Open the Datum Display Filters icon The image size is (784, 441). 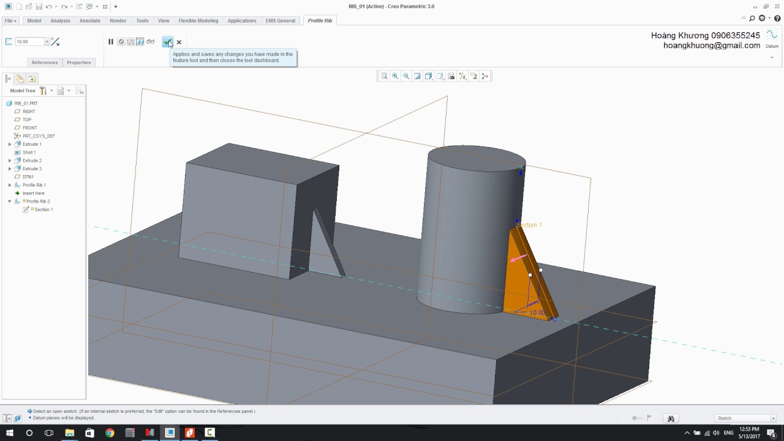(462, 76)
